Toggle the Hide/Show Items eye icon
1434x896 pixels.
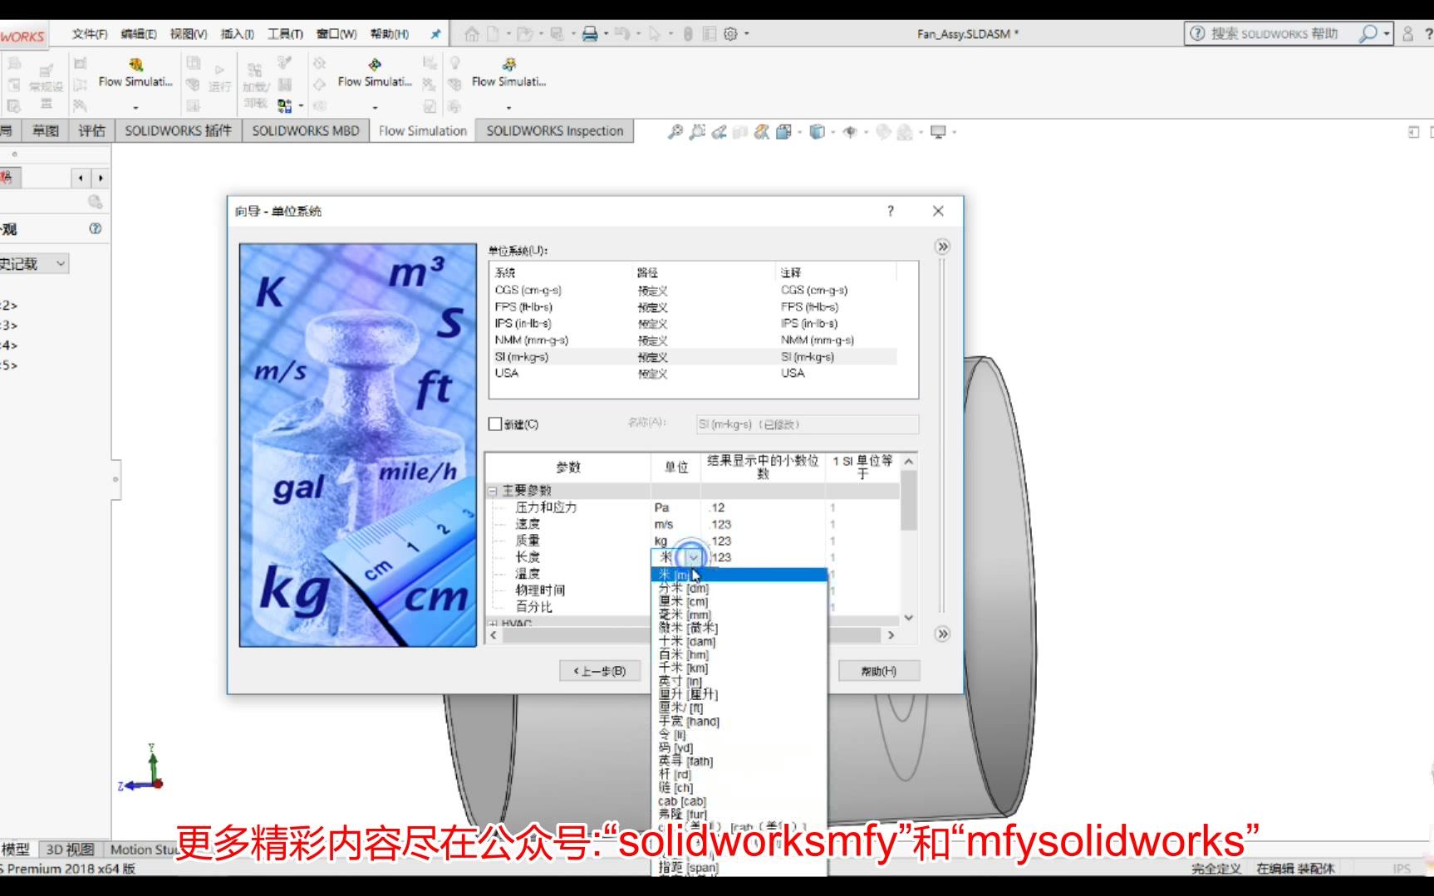(849, 132)
